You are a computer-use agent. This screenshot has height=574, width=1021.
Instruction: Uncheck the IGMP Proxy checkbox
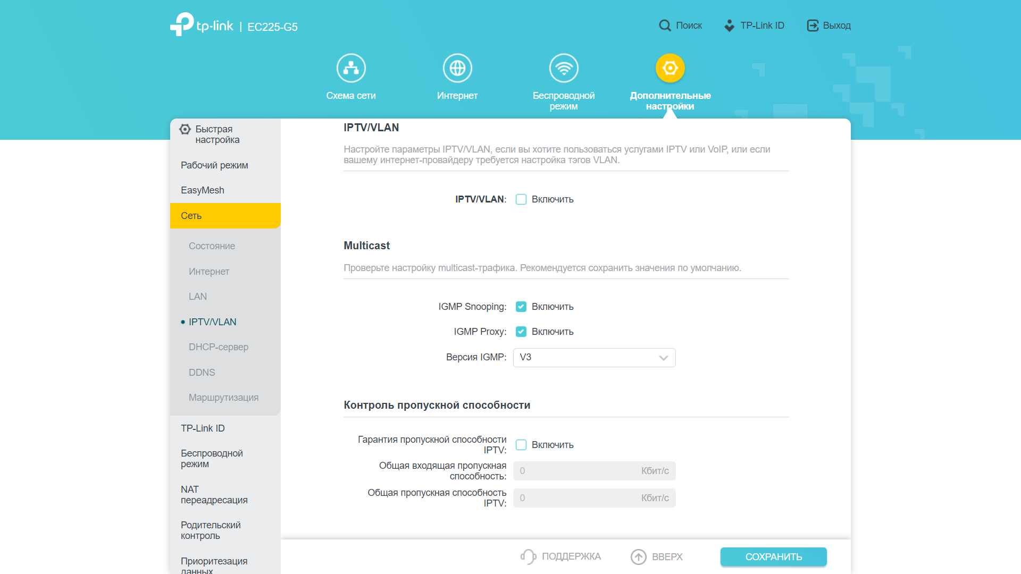(521, 332)
